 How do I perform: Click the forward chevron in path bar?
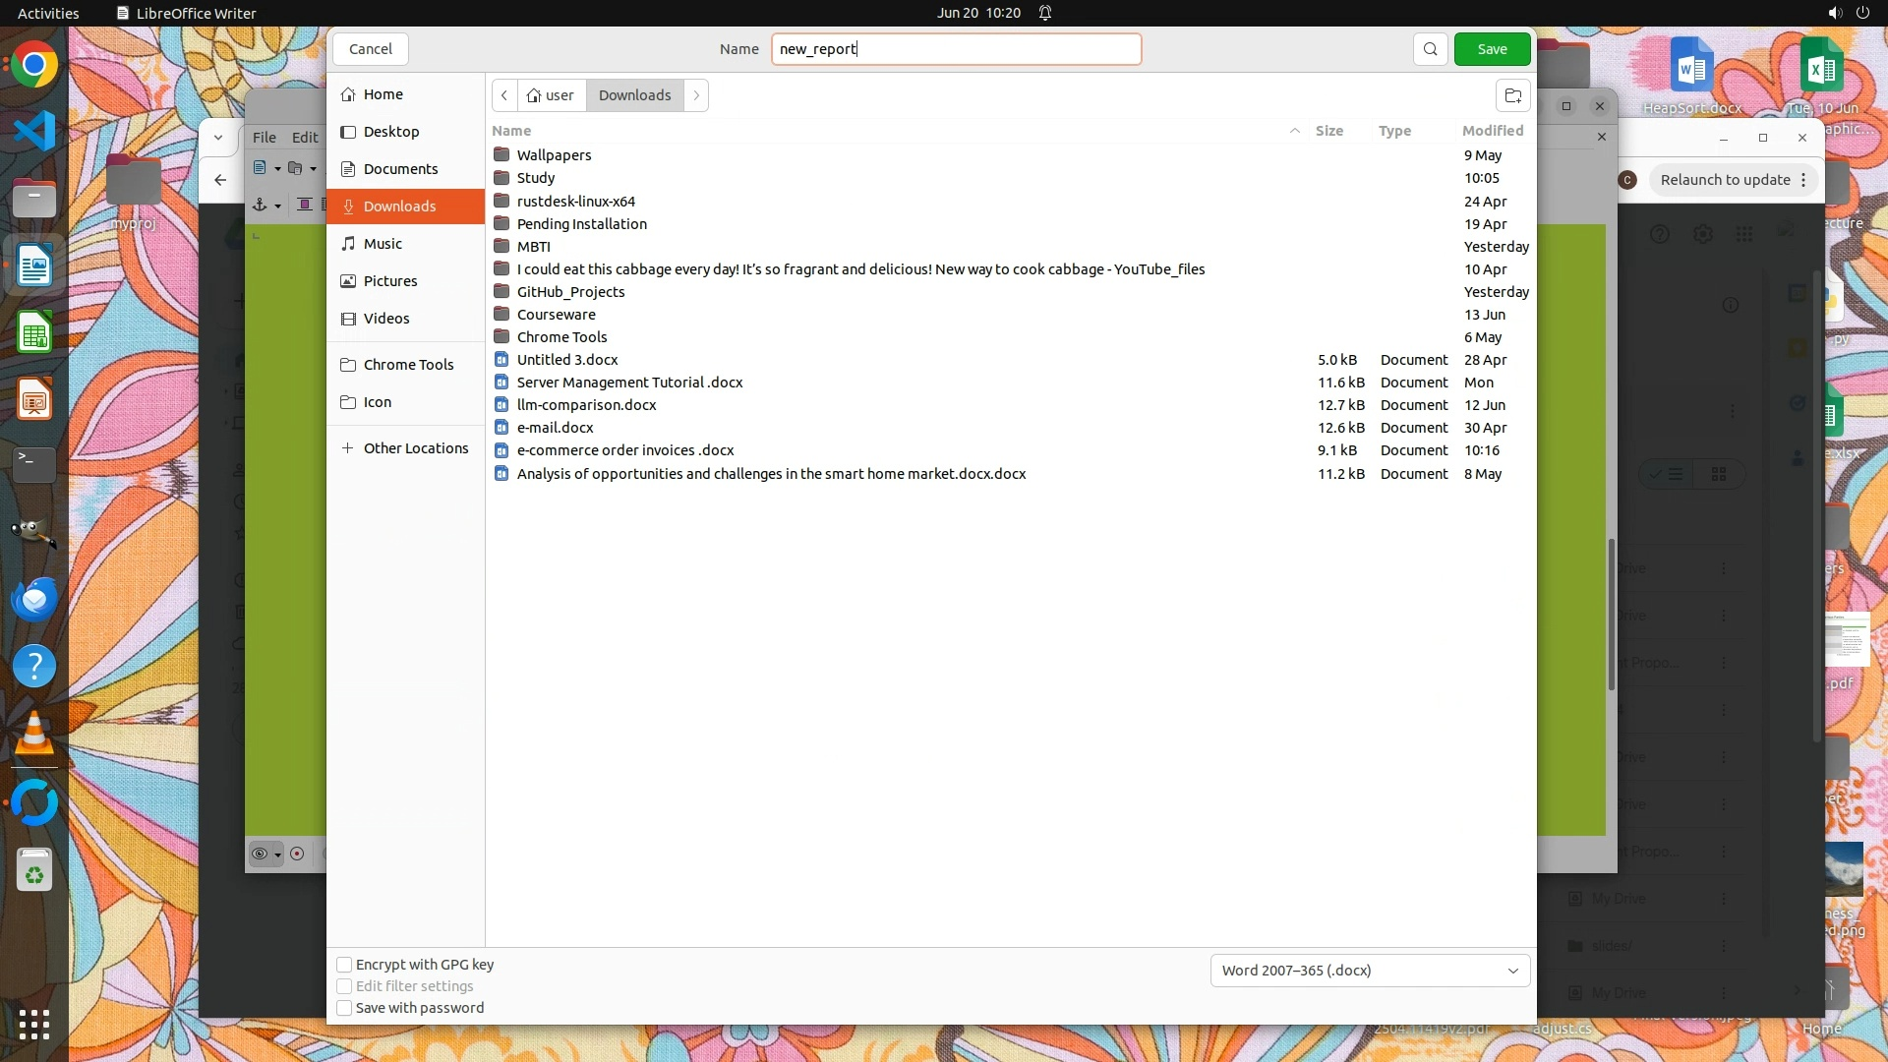[696, 95]
